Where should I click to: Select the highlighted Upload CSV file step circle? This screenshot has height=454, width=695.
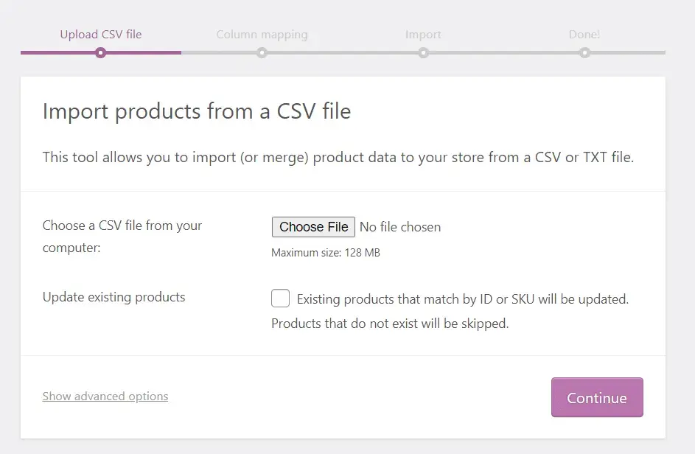(100, 52)
